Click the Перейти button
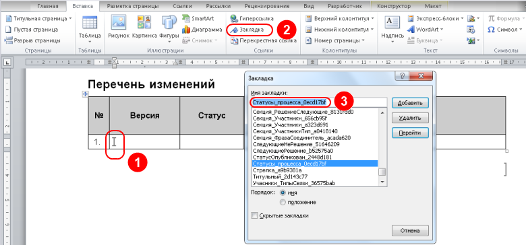 [x=411, y=133]
